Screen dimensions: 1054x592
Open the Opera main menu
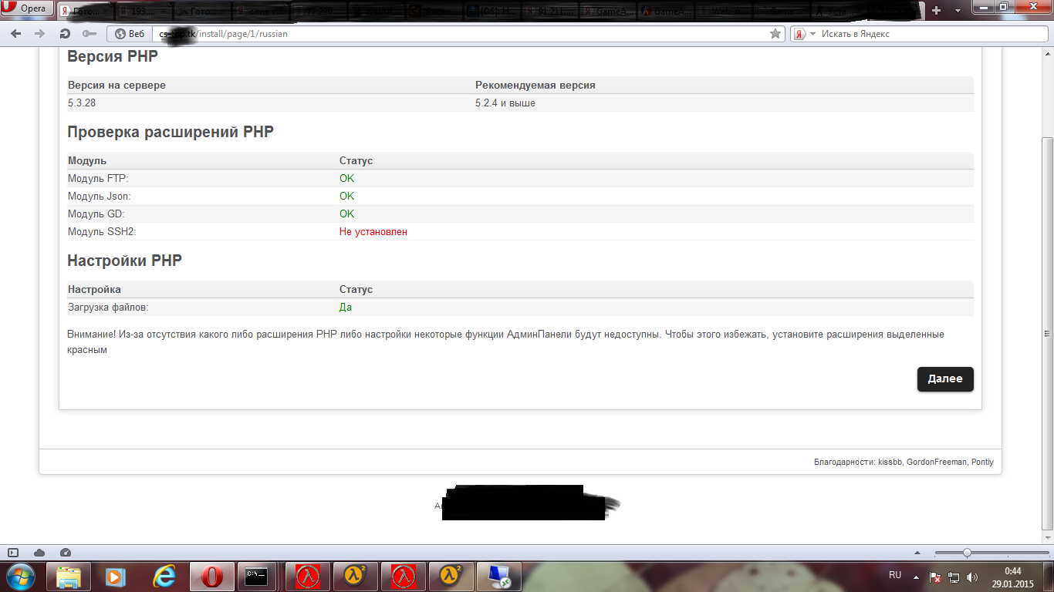(28, 8)
